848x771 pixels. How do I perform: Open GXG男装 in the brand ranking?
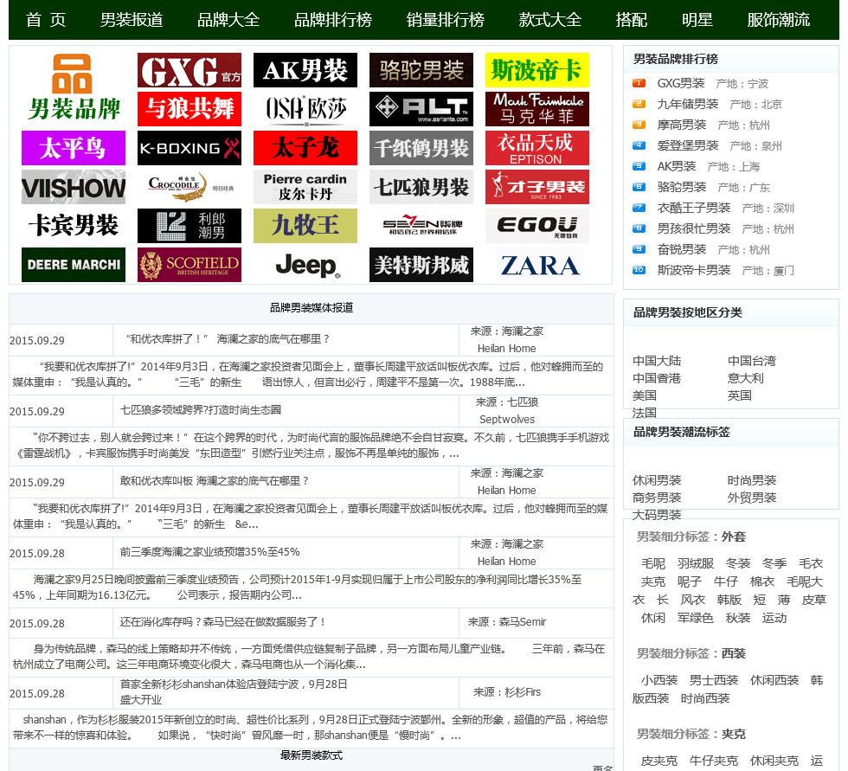tap(680, 83)
